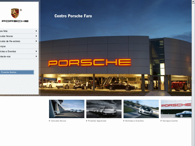Expand the Sobre Nós submenu arrow
Screen dimensions: 195x146
(36, 31)
